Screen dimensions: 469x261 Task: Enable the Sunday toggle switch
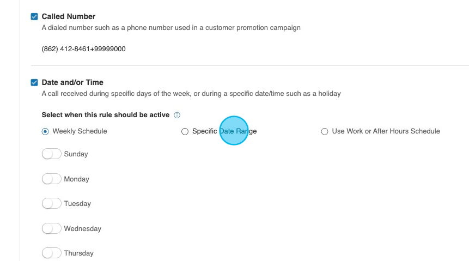point(52,154)
